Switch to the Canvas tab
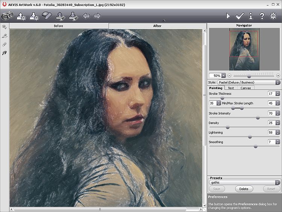The width and height of the screenshot is (282, 212). (x=246, y=88)
